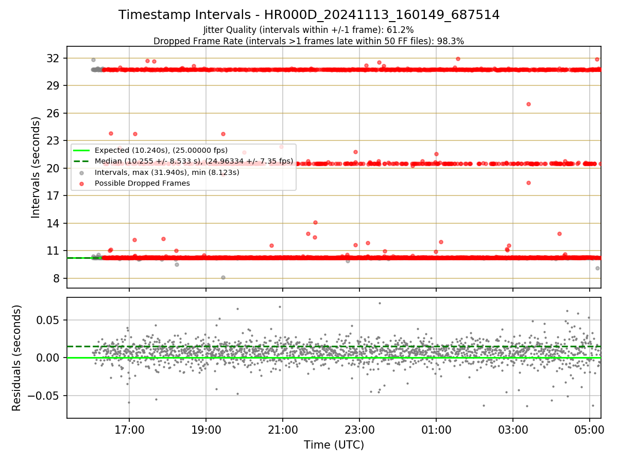Viewport: 618px width, 463px height.
Task: Select the 'Jitter Quality' subtitle line showing 61.2%
Action: 308,30
